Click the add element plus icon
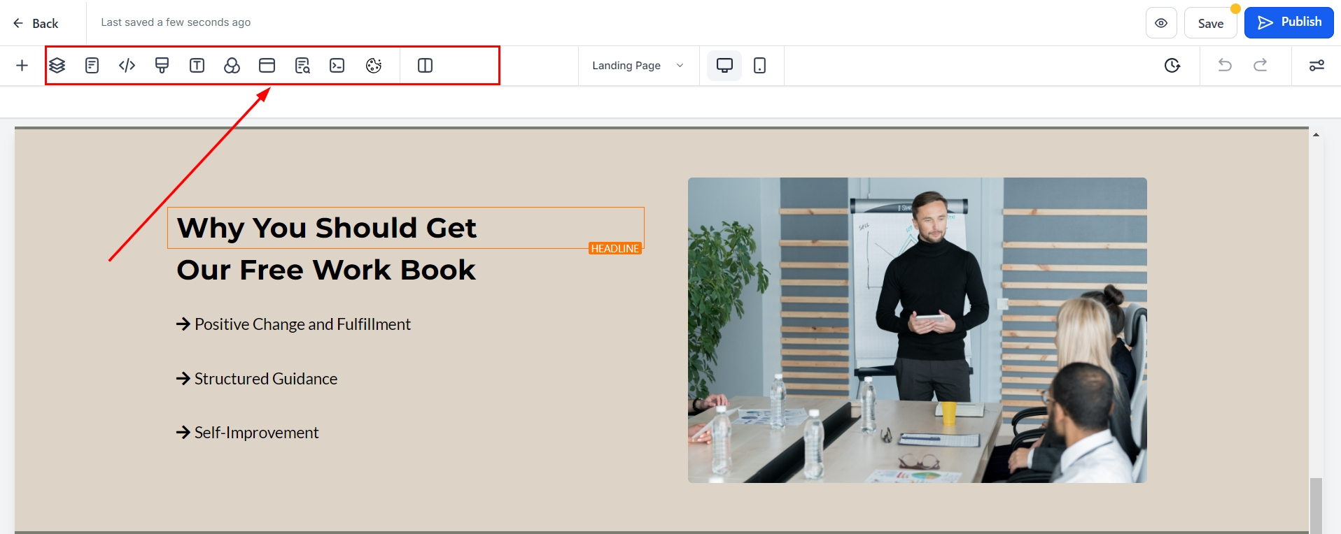1341x534 pixels. (x=22, y=66)
